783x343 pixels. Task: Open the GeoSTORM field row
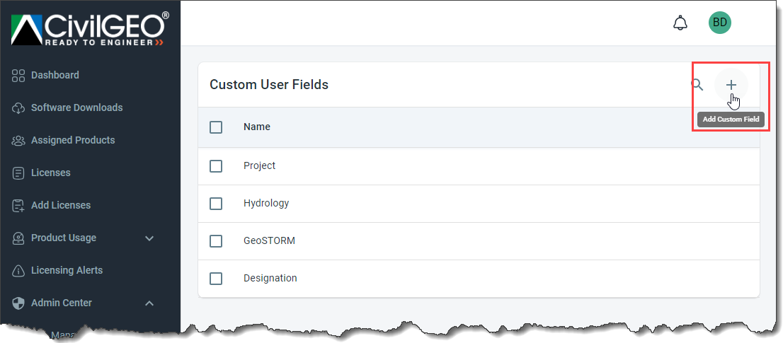click(x=479, y=241)
